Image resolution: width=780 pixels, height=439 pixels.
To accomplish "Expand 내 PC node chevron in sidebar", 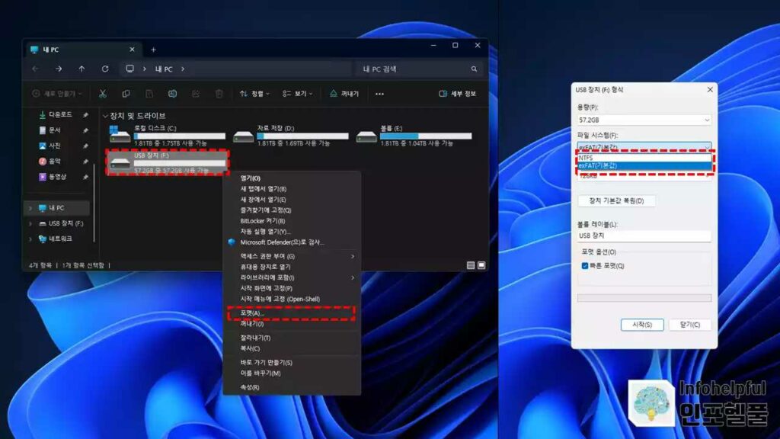I will coord(30,208).
